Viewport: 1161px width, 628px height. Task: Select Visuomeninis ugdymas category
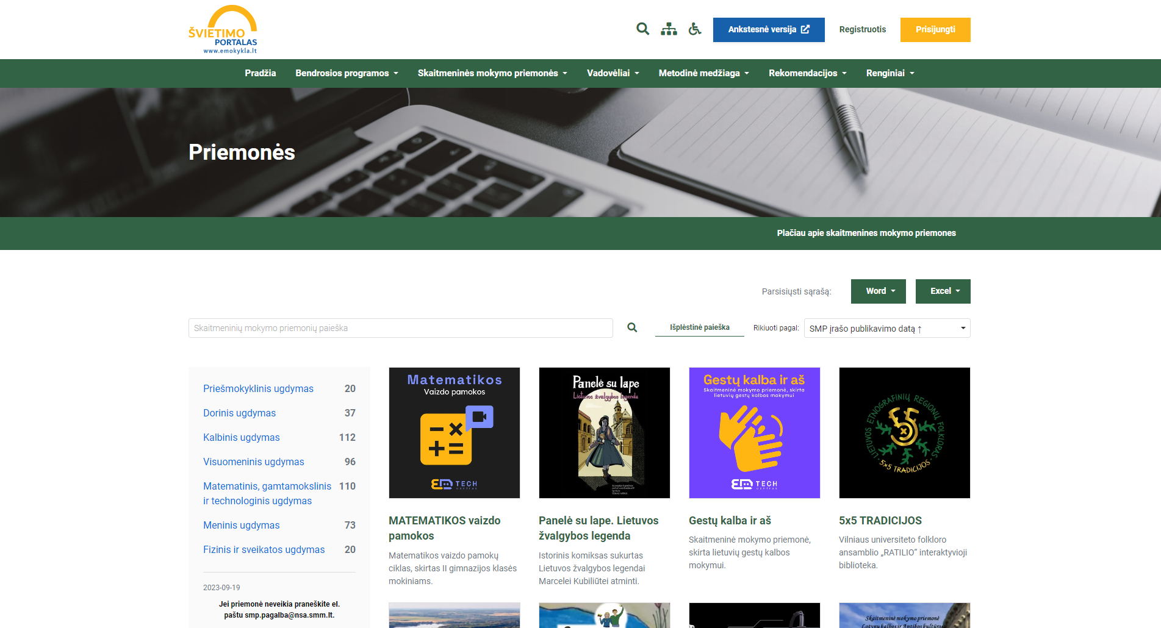[254, 462]
